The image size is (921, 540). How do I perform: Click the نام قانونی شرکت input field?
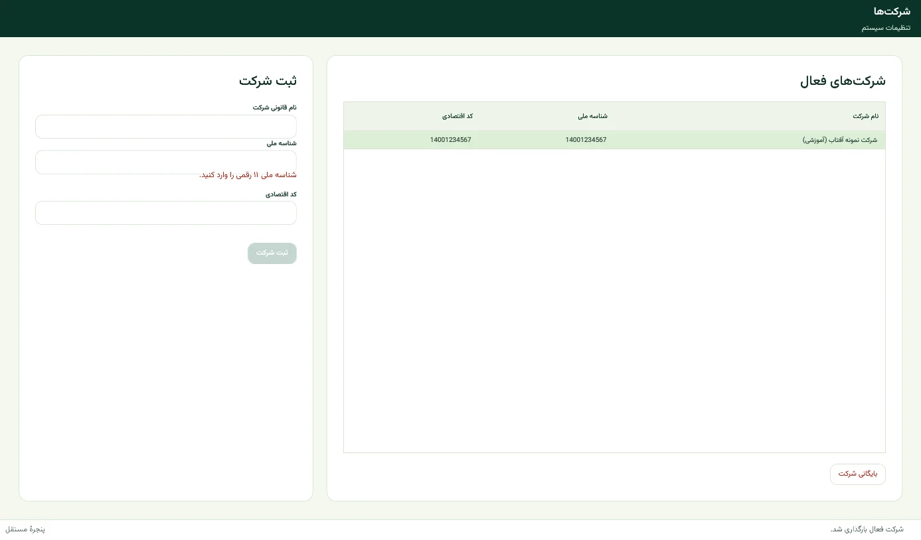pos(166,127)
